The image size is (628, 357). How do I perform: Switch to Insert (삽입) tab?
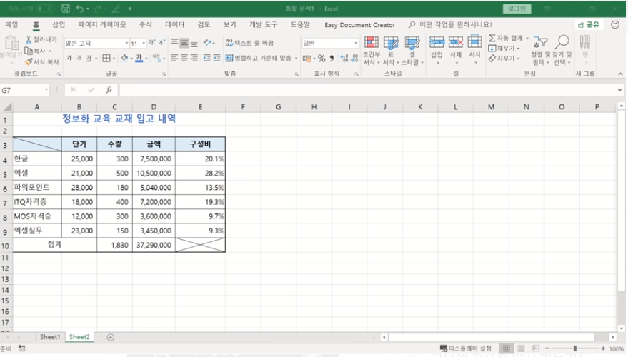click(59, 24)
